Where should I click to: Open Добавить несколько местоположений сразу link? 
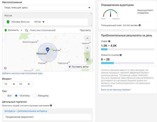coord(22,73)
